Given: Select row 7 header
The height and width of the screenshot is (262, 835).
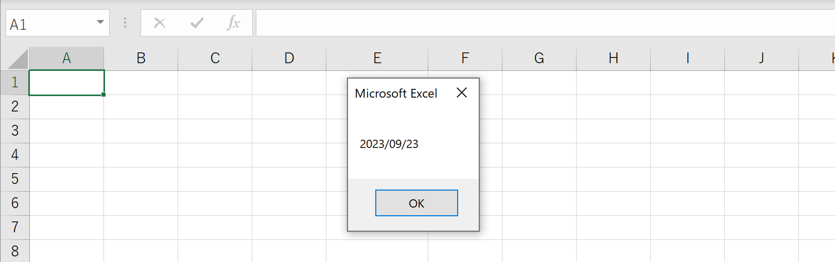Looking at the screenshot, I should pyautogui.click(x=15, y=228).
